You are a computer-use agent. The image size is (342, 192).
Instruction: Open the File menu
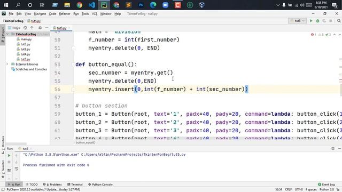[11, 14]
